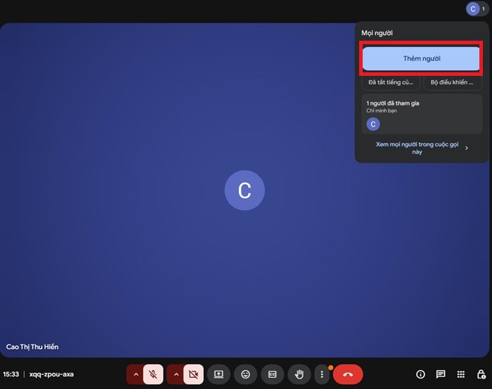
Task: Toggle closed captions
Action: coord(272,374)
